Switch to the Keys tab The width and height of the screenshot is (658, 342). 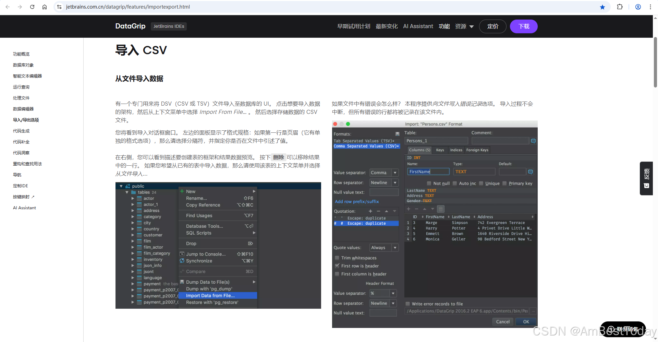(x=440, y=150)
